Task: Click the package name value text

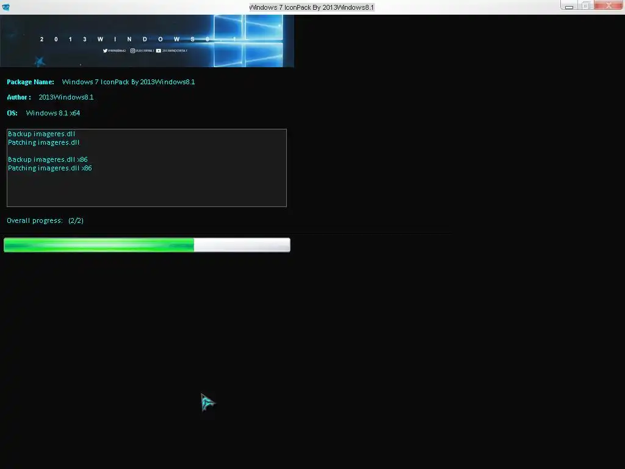Action: point(128,82)
